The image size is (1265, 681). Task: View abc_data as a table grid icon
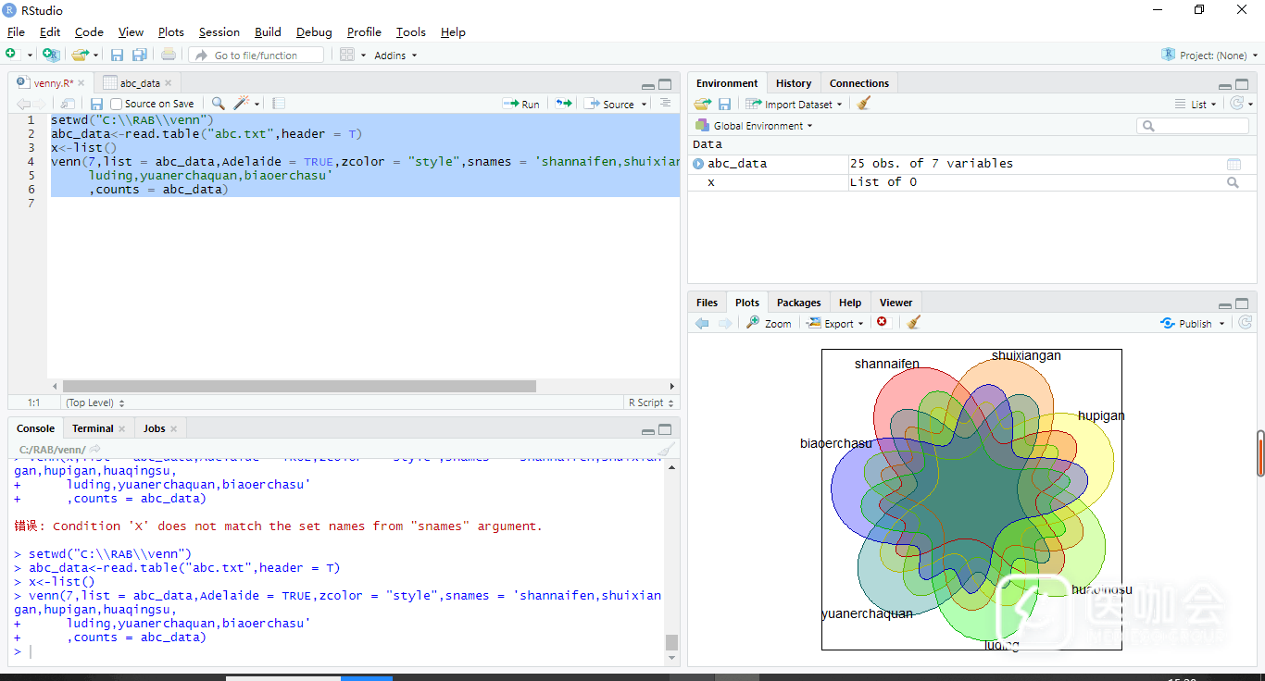click(x=1234, y=164)
